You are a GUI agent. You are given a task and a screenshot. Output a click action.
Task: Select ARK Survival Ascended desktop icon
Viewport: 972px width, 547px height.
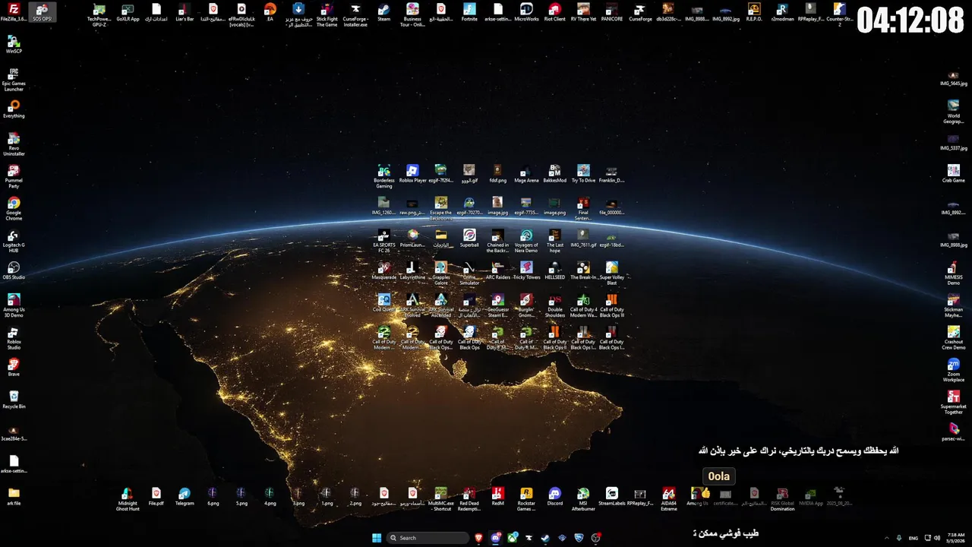coord(441,306)
